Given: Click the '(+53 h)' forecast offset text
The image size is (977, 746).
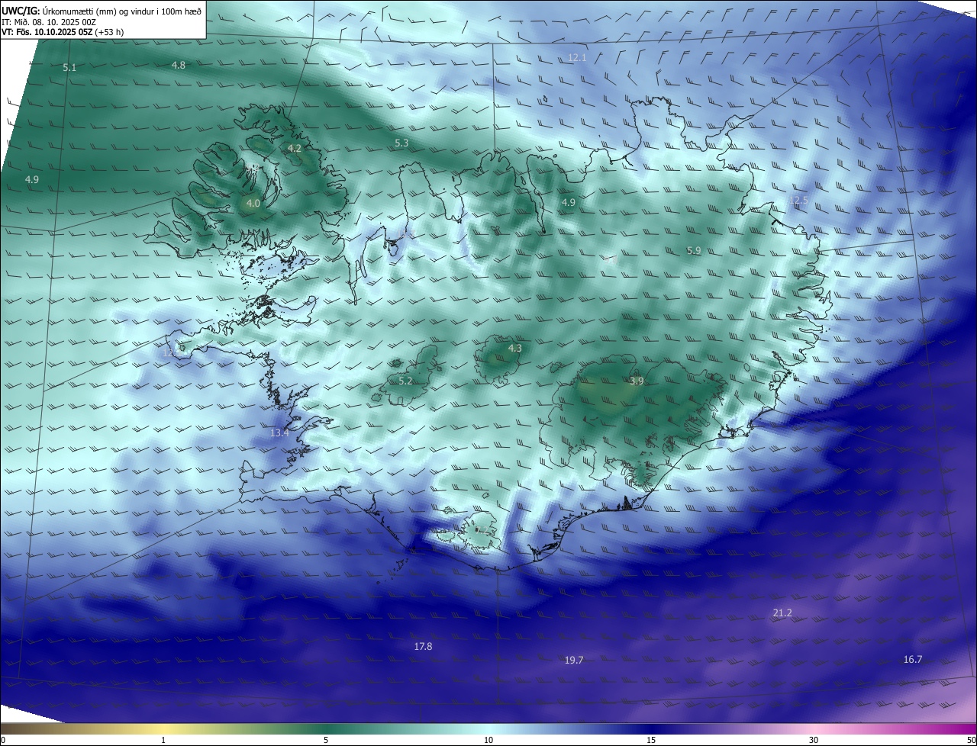Looking at the screenshot, I should point(110,32).
